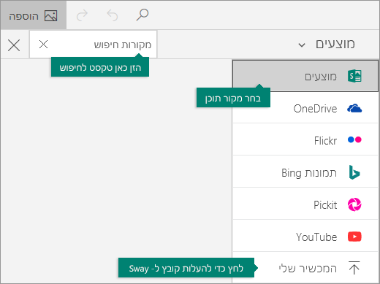
Task: Select המכשיר שלי to upload a file
Action: 305,268
